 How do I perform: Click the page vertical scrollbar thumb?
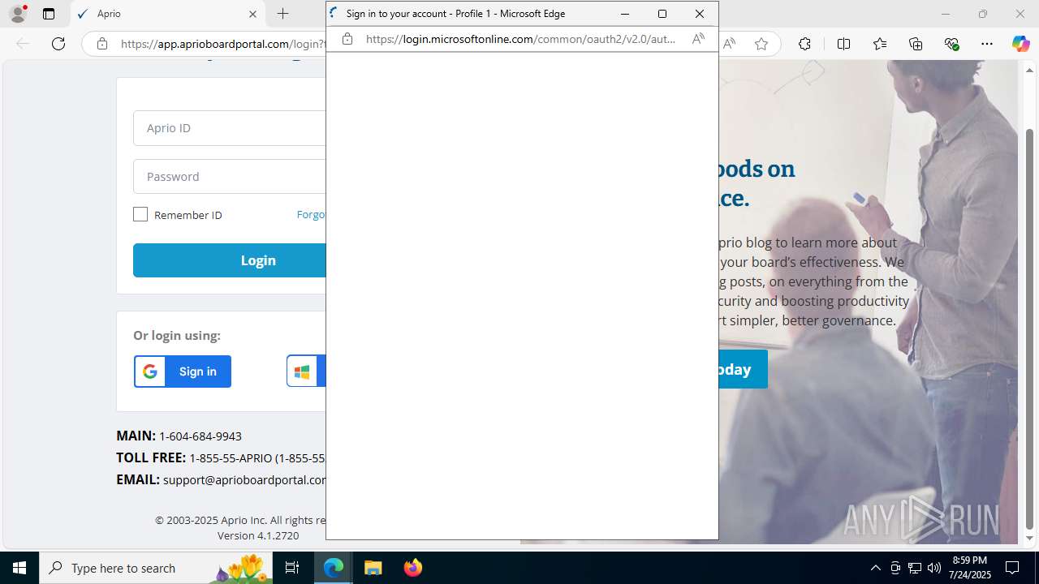click(1030, 328)
